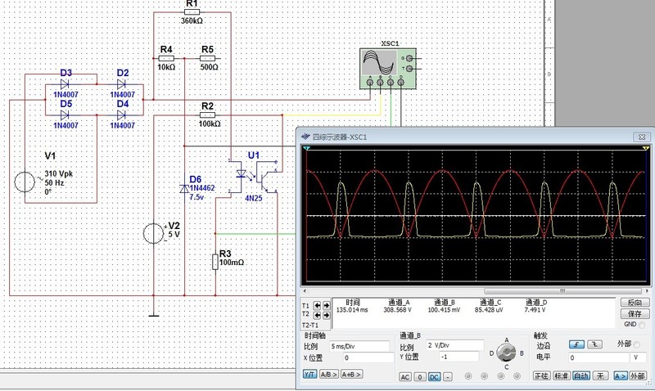Select the 4N25 optocoupler U1 symbol
The image size is (655, 391).
[254, 177]
